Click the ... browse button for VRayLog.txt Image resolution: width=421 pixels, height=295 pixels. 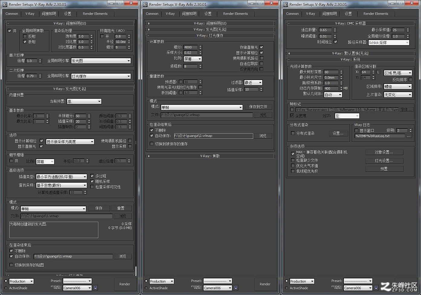coord(409,136)
